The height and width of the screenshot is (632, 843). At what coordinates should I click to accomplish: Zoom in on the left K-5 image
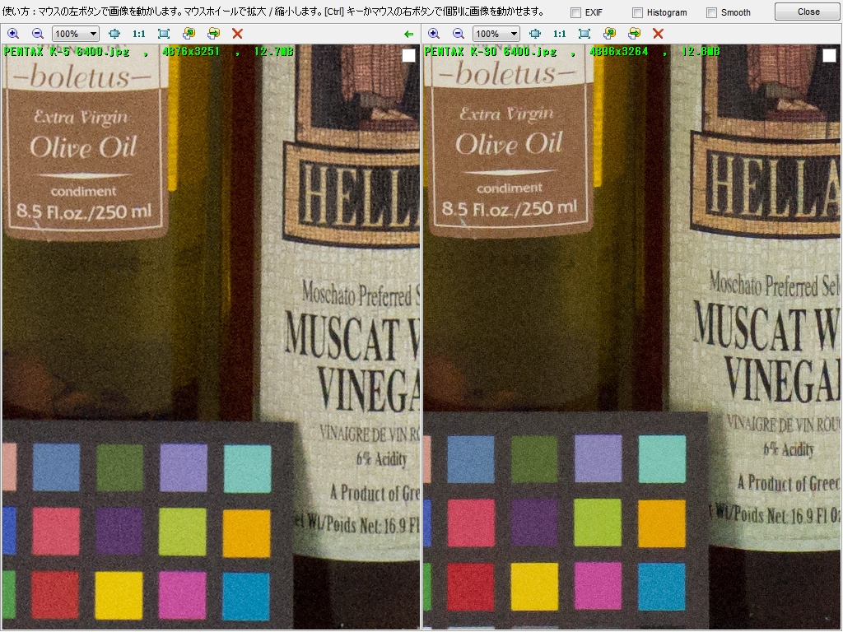coord(13,34)
